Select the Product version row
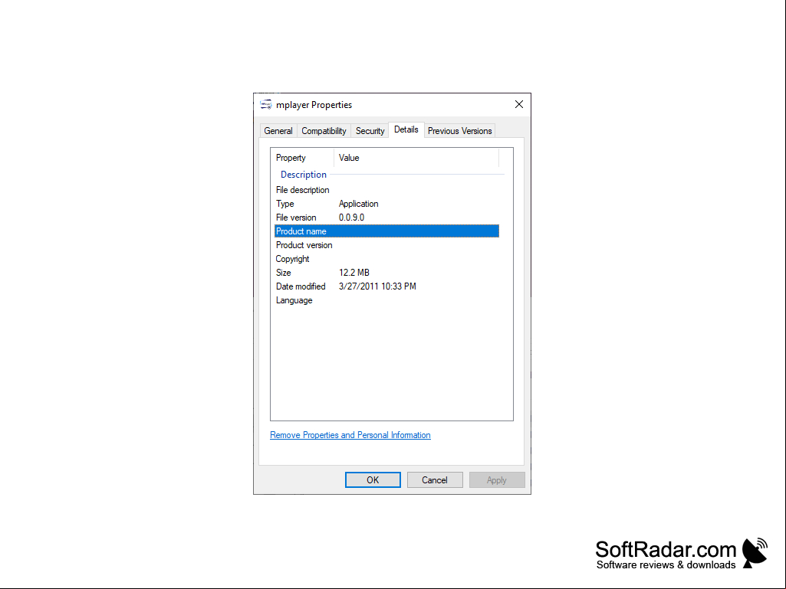This screenshot has height=589, width=786. coord(386,245)
